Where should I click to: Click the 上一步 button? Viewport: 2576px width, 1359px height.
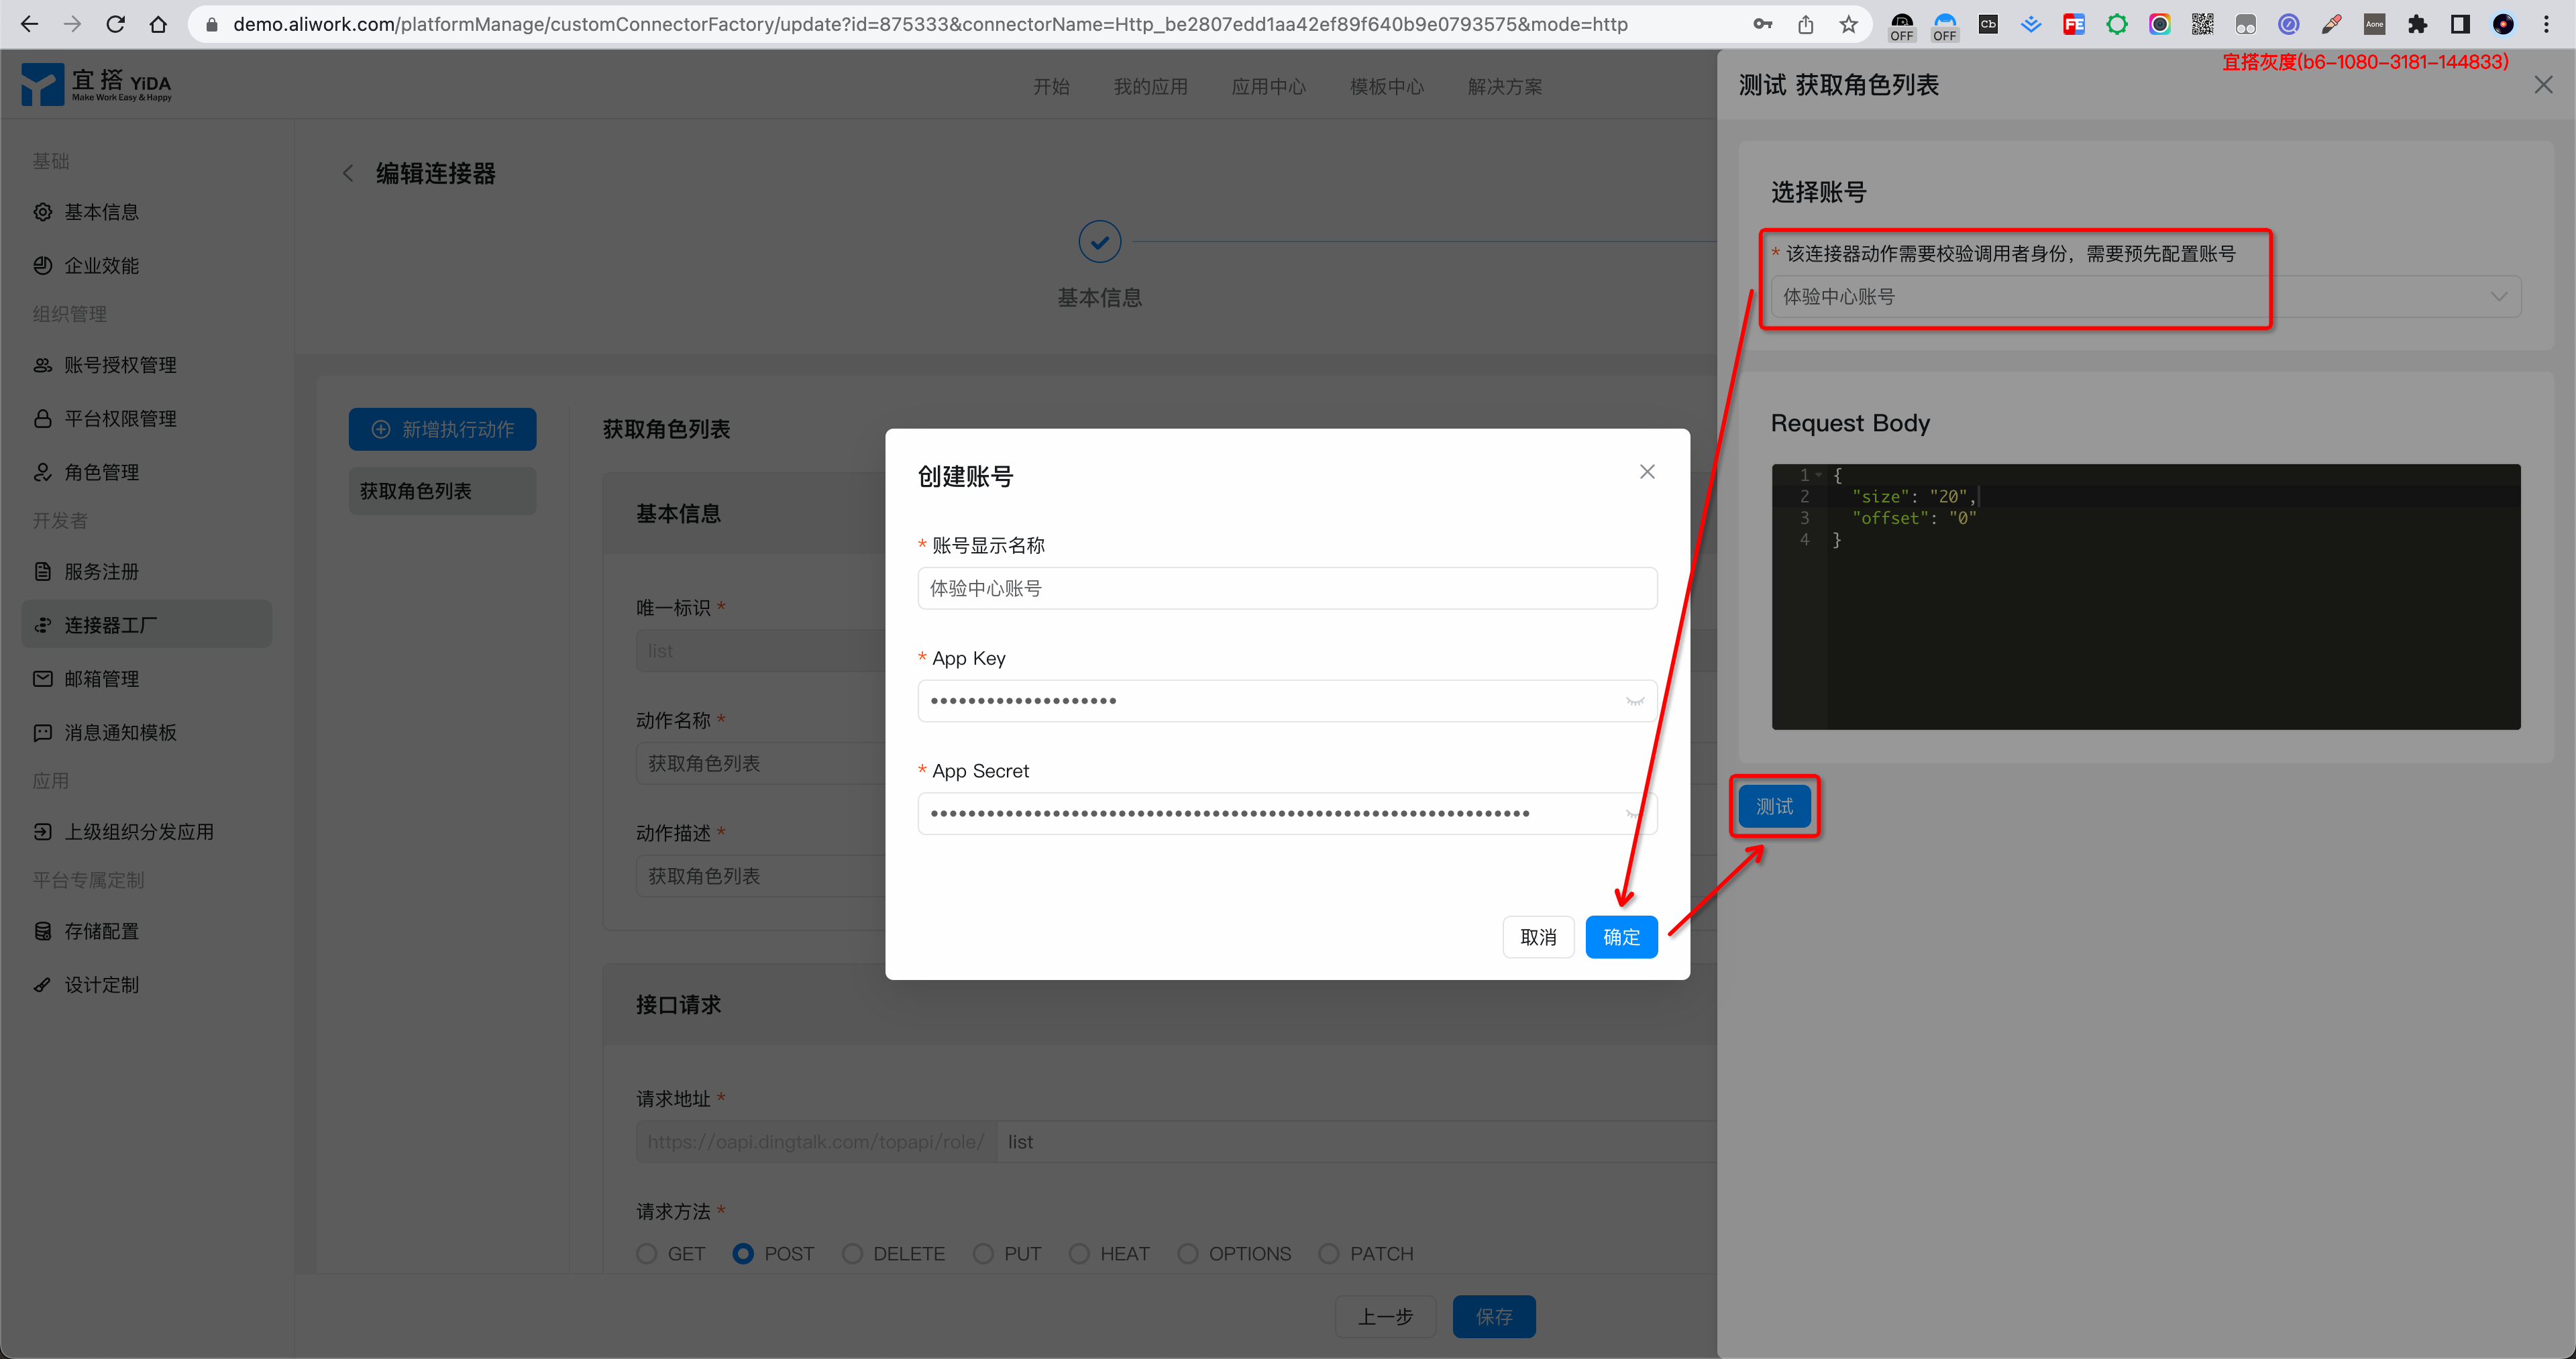tap(1385, 1317)
